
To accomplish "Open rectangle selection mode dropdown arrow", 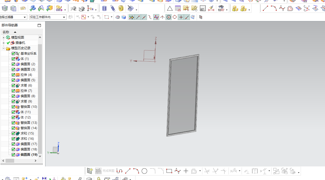I will pos(111,17).
